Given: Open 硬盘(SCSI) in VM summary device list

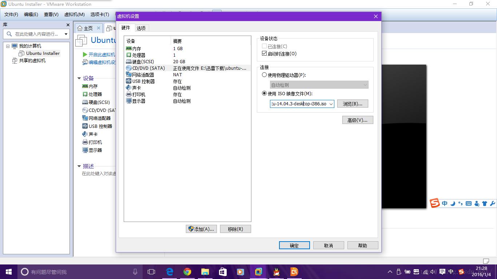Looking at the screenshot, I should click(96, 102).
